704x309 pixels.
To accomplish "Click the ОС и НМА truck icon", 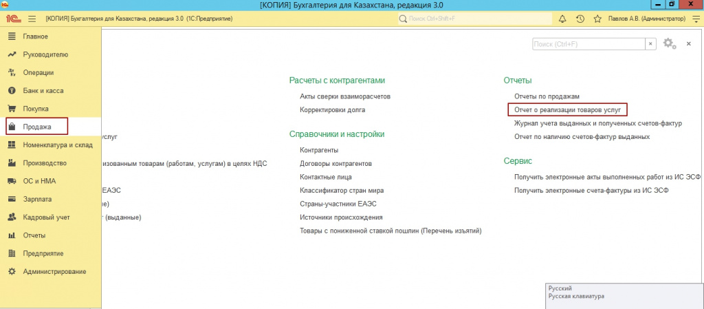I will [x=12, y=181].
